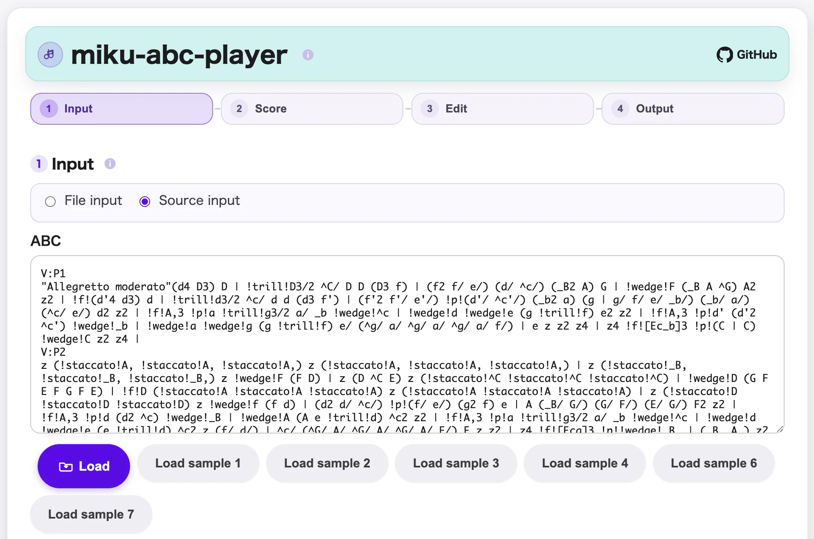Click the GitHub octocat icon
This screenshot has height=539, width=814.
(x=724, y=55)
